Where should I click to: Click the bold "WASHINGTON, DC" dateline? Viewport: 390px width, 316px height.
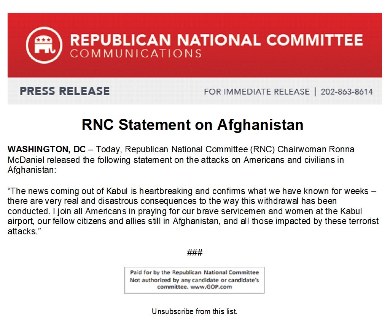[46, 150]
